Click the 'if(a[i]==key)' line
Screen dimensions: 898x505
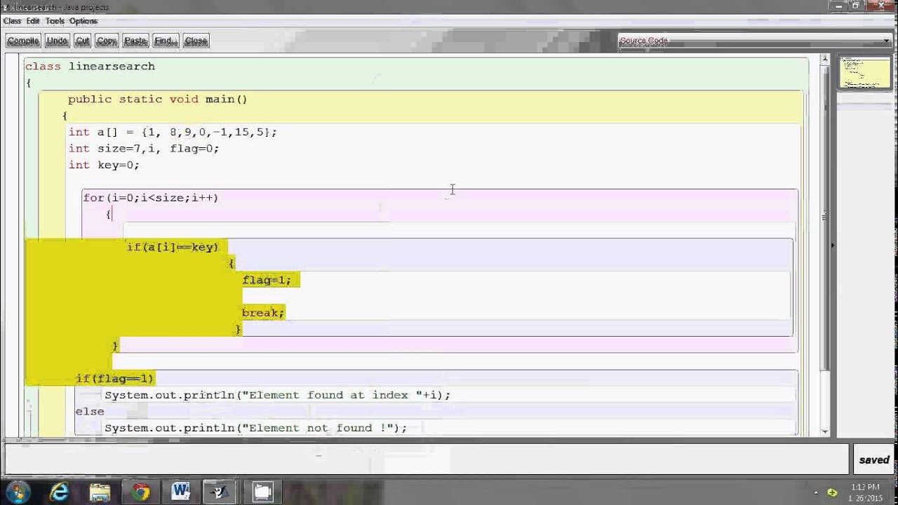[173, 247]
